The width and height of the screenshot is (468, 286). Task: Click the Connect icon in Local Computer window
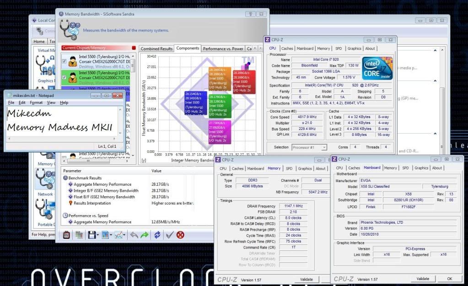pyautogui.click(x=40, y=31)
